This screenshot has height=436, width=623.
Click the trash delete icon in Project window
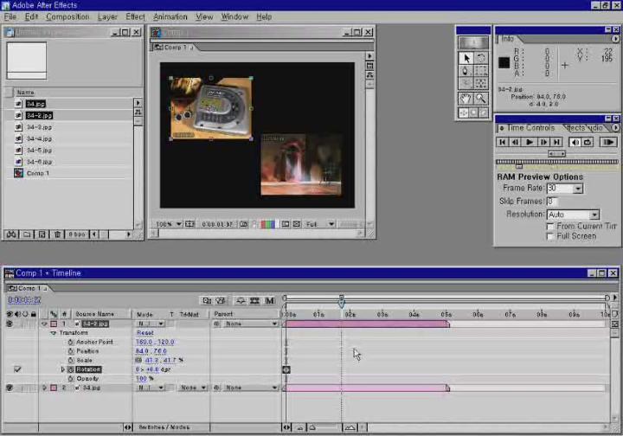coord(57,234)
